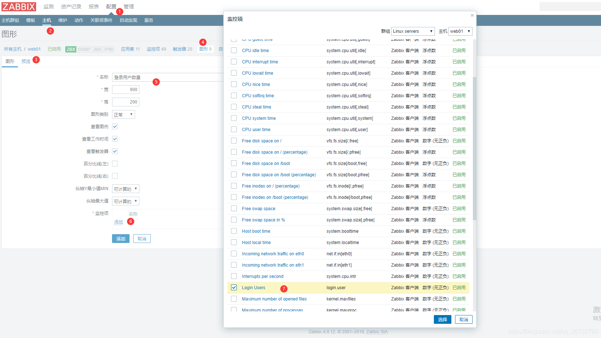The image size is (601, 338).
Task: Check the Free swap space checkbox
Action: pos(234,209)
